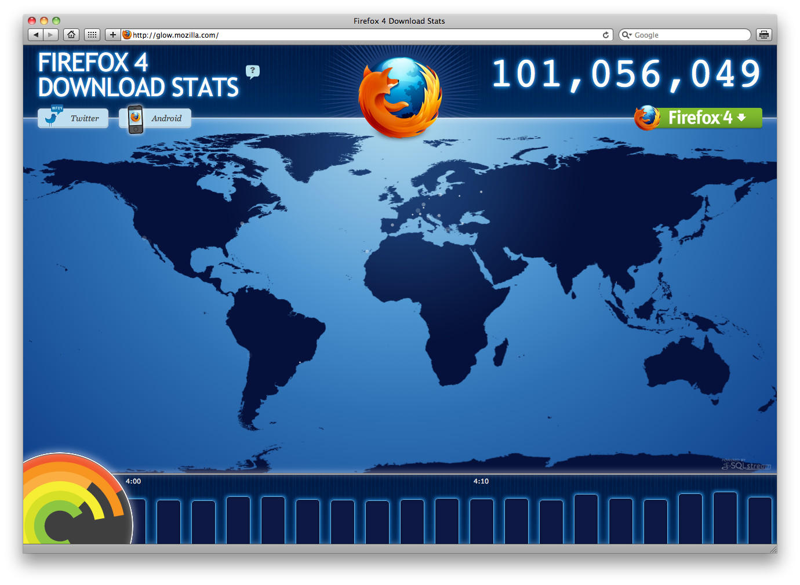Click the SQLstream powered-by logo
Viewport: 800px width, 585px height.
tap(747, 464)
